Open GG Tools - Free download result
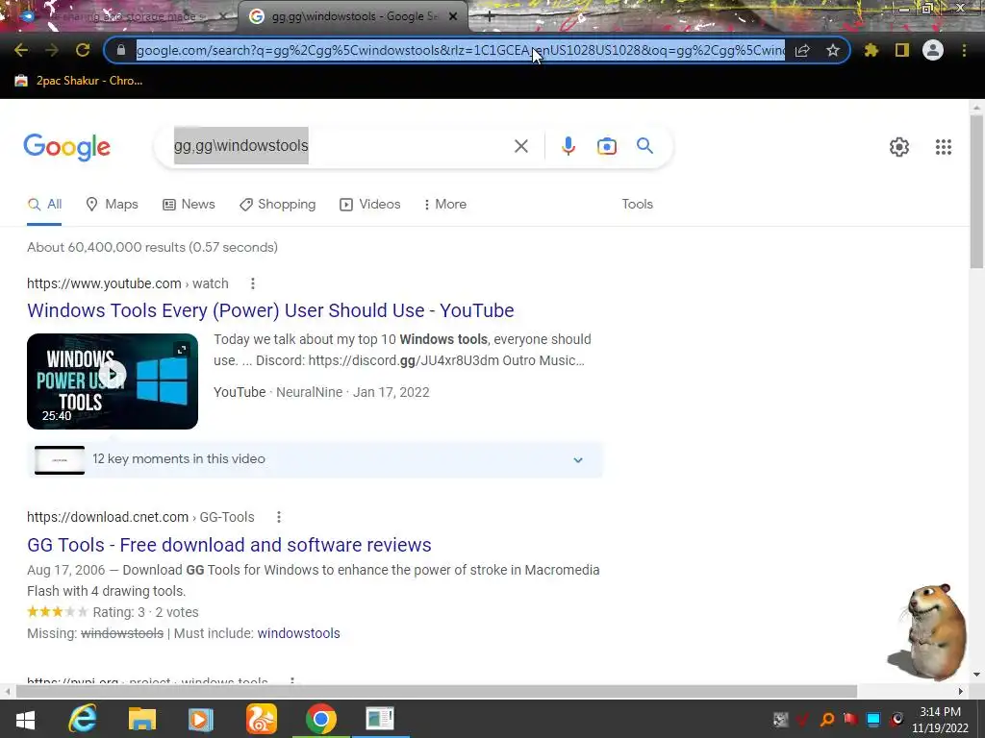 coord(229,545)
